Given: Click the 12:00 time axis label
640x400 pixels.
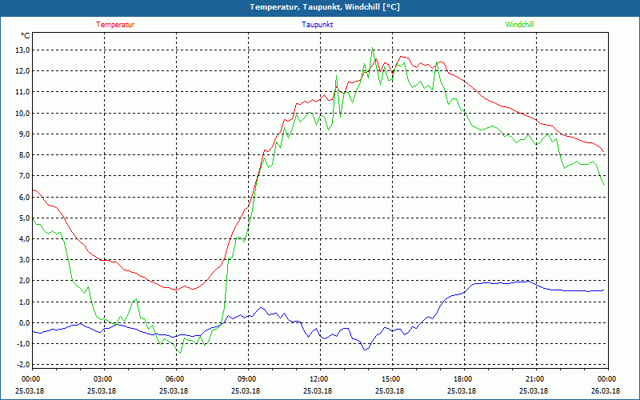Looking at the screenshot, I should point(318,379).
